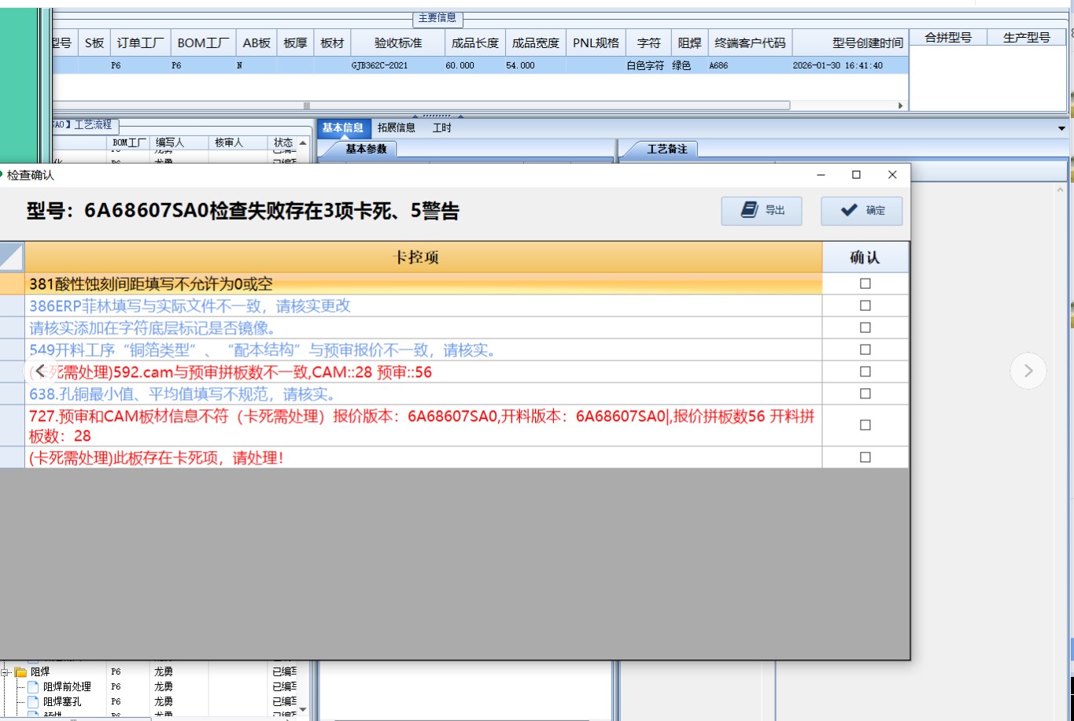
Task: Click the book icon on 导出 button
Action: click(x=750, y=210)
